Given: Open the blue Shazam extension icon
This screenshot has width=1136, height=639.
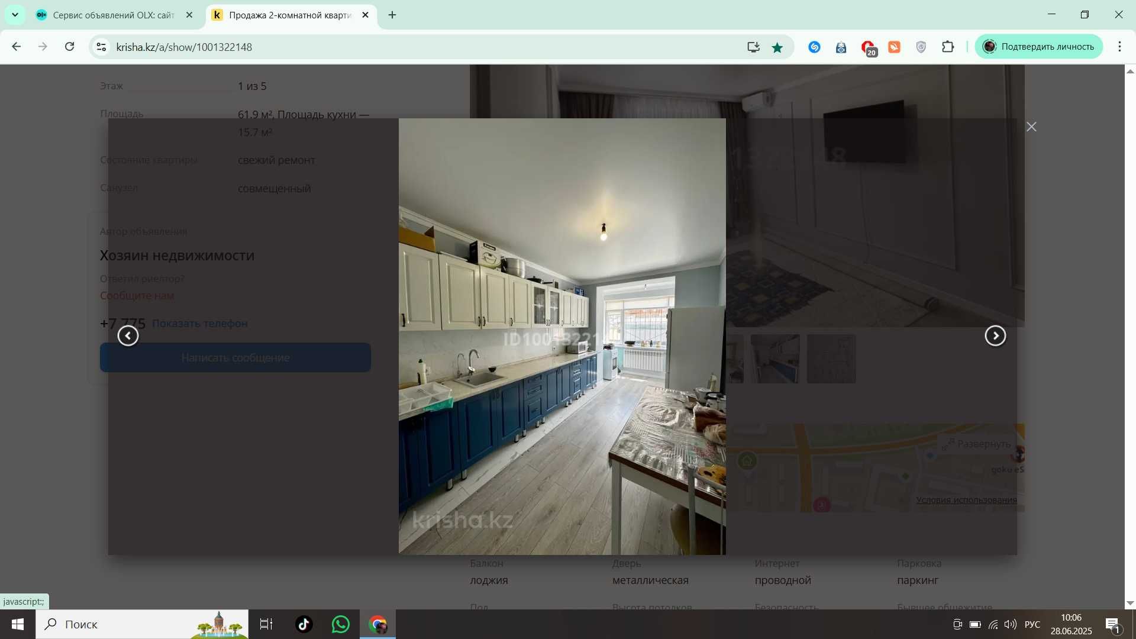Looking at the screenshot, I should pos(815,47).
